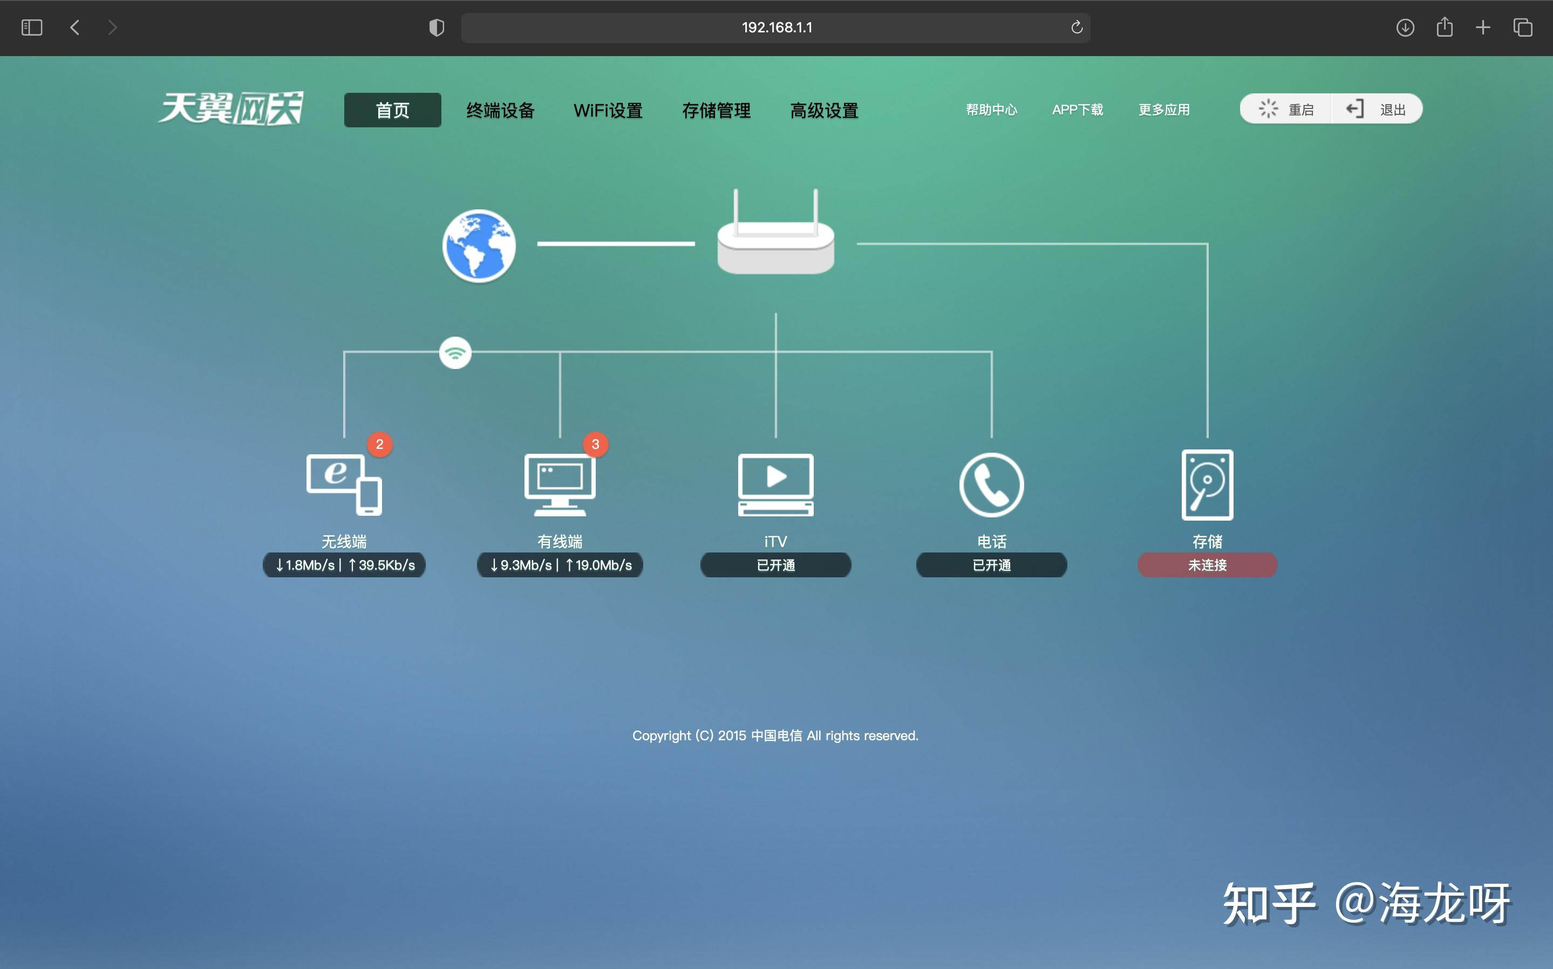Open the 高级设置 section
This screenshot has width=1553, height=969.
pyautogui.click(x=824, y=110)
